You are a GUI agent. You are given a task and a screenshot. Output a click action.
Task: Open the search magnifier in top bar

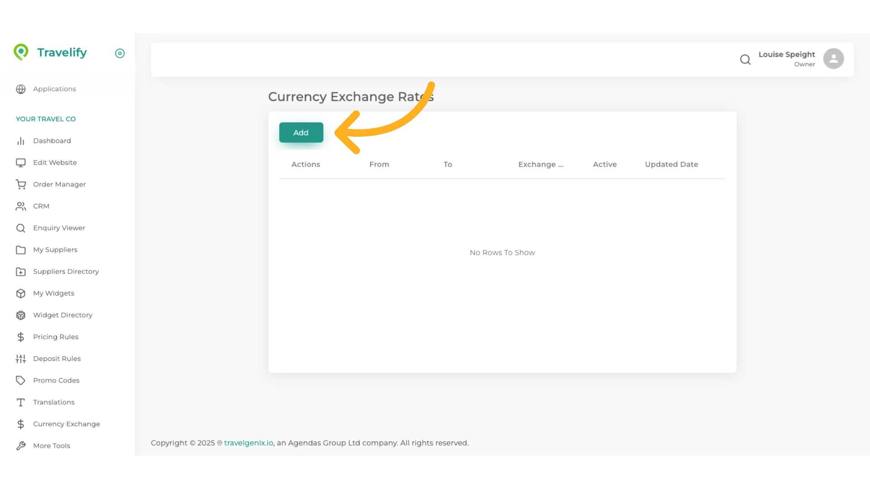(x=745, y=59)
